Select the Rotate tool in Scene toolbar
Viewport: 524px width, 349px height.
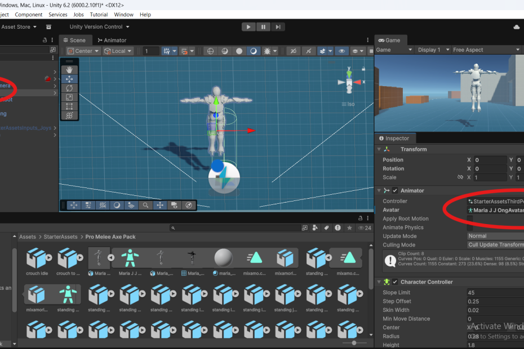[x=69, y=88]
